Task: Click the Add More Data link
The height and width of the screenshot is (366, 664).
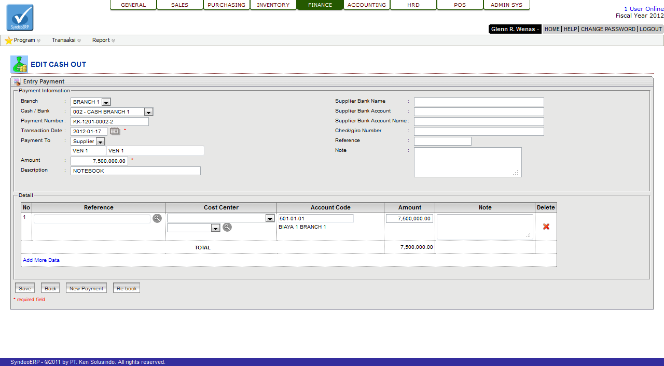Action: point(41,260)
